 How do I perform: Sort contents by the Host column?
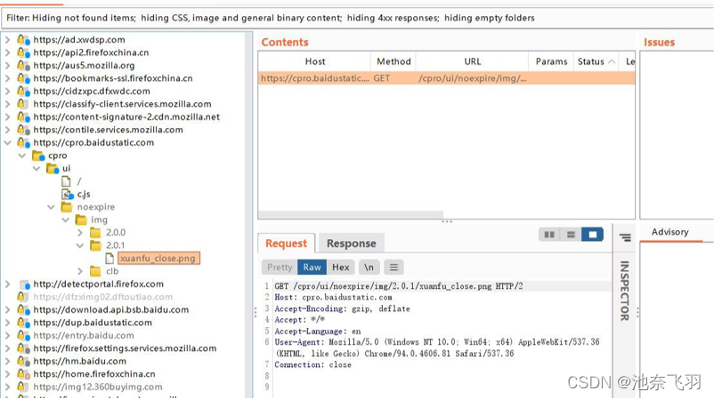pos(314,61)
